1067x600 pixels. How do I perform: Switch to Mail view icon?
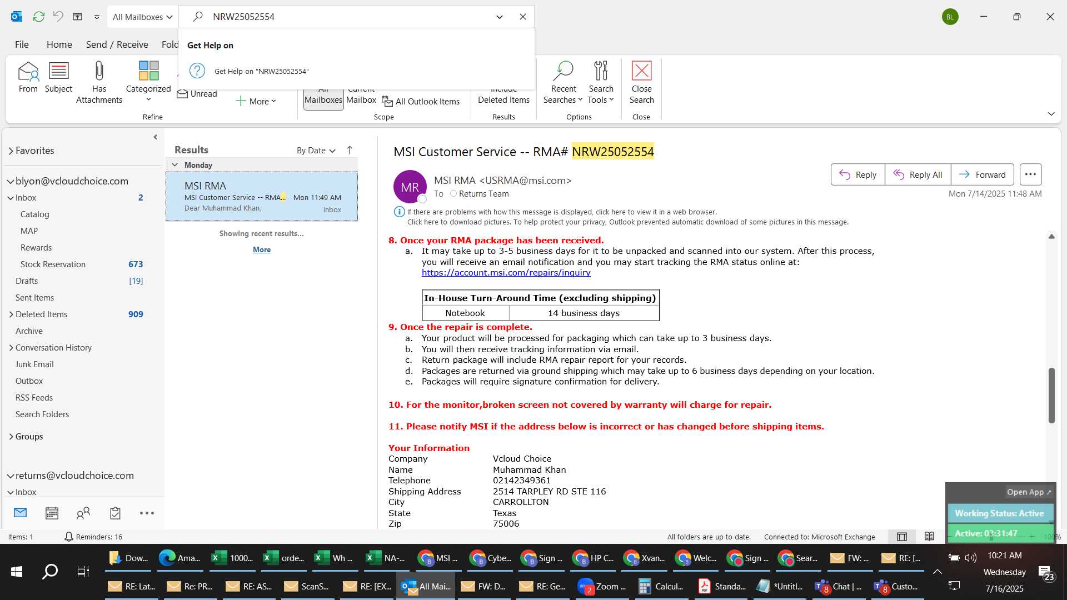pyautogui.click(x=20, y=513)
